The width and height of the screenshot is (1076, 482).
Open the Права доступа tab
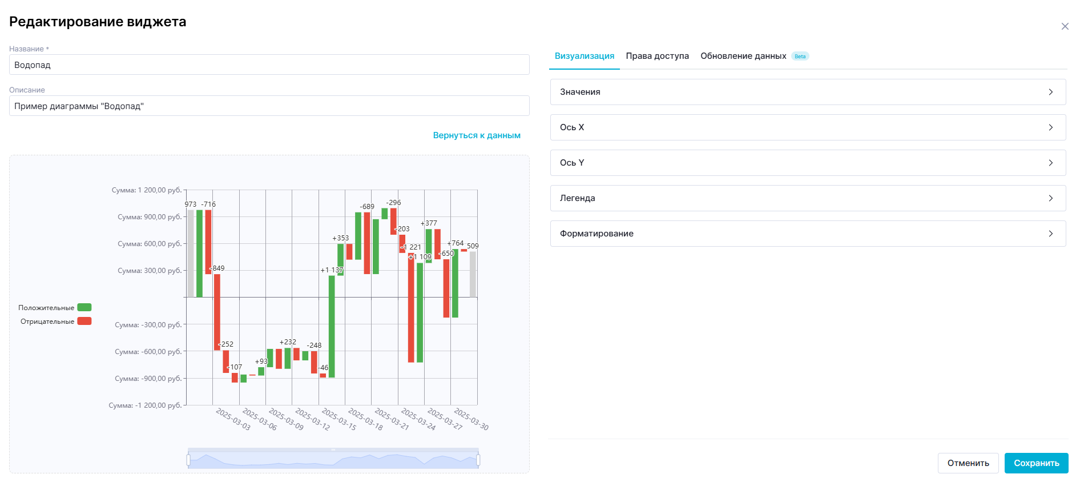point(657,56)
